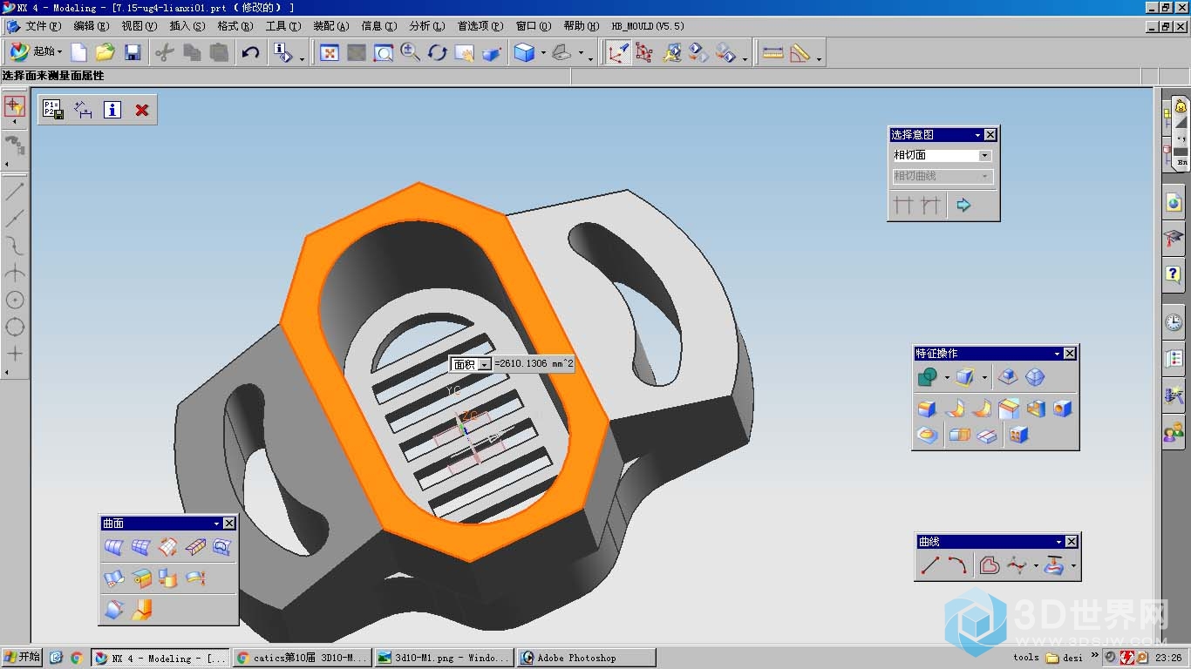1191x669 pixels.
Task: Expand the 曲线 panel options arrow
Action: (1058, 542)
